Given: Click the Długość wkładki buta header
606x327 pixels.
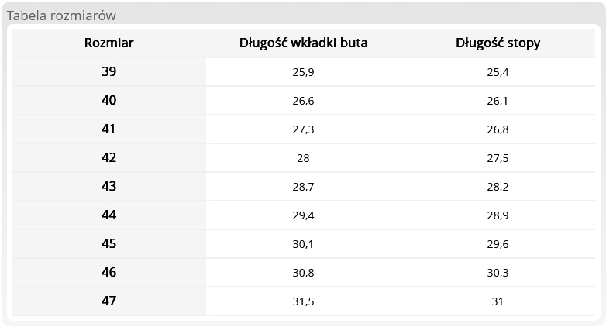Looking at the screenshot, I should [303, 43].
